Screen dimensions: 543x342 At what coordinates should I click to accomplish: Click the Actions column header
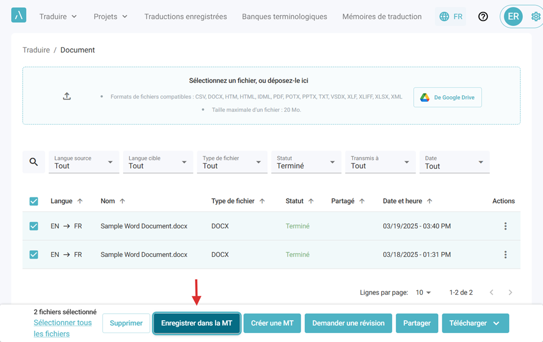503,201
